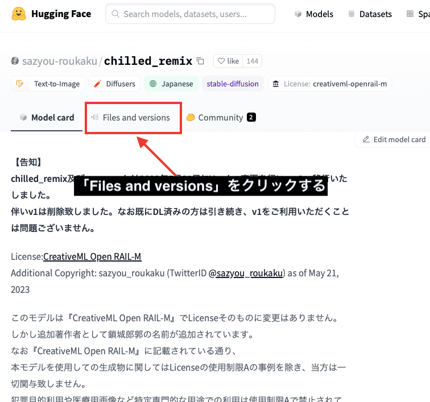Copy model name with the copy icon
Viewport: 430px width, 402px height.
point(200,61)
